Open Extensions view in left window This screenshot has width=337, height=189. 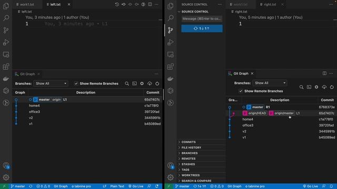(x=6, y=67)
